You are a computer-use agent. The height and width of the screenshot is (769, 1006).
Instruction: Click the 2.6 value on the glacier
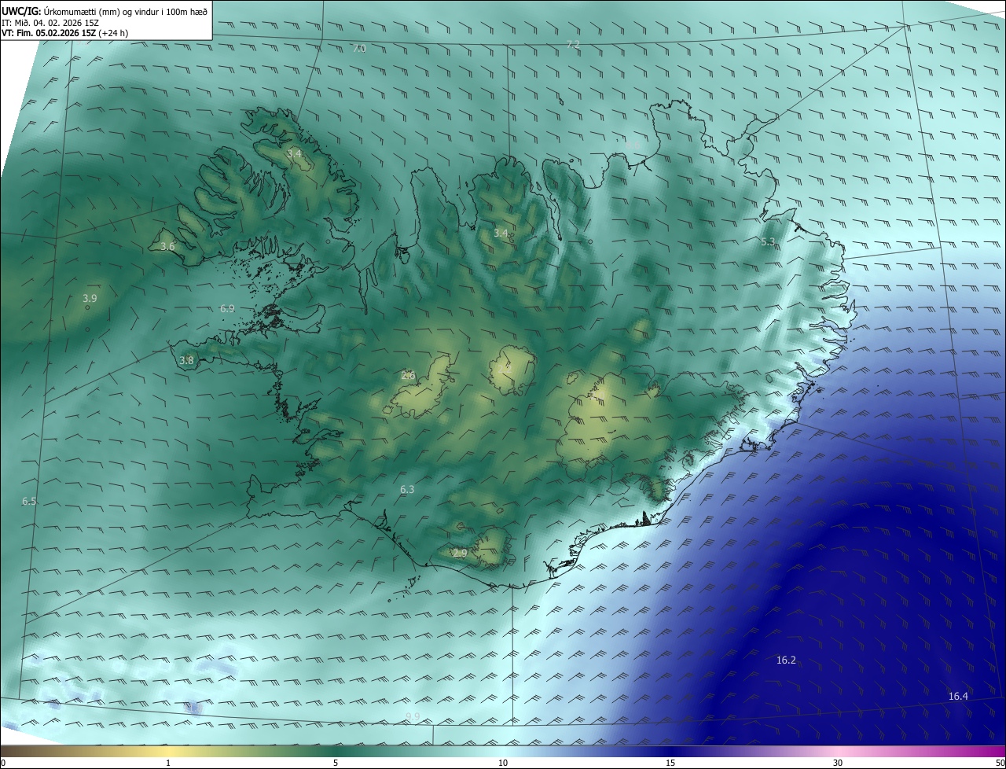pyautogui.click(x=408, y=375)
